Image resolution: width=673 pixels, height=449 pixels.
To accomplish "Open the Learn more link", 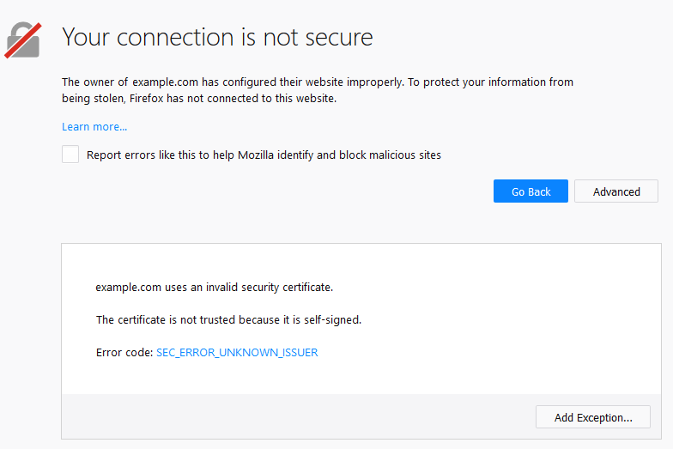I will 94,127.
